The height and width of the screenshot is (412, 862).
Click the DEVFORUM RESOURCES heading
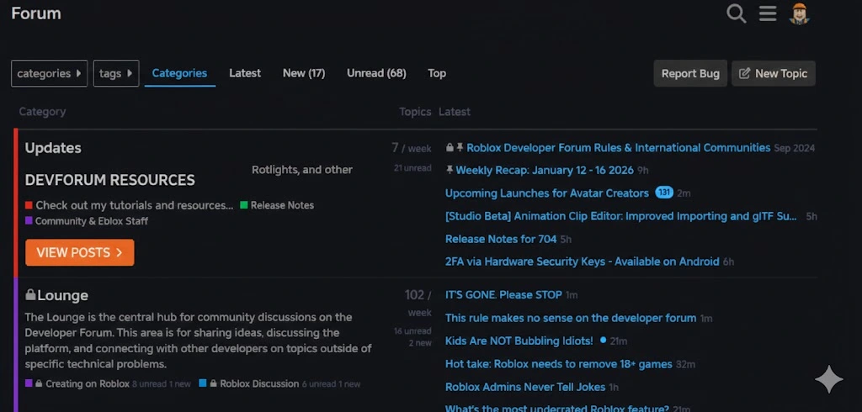110,180
